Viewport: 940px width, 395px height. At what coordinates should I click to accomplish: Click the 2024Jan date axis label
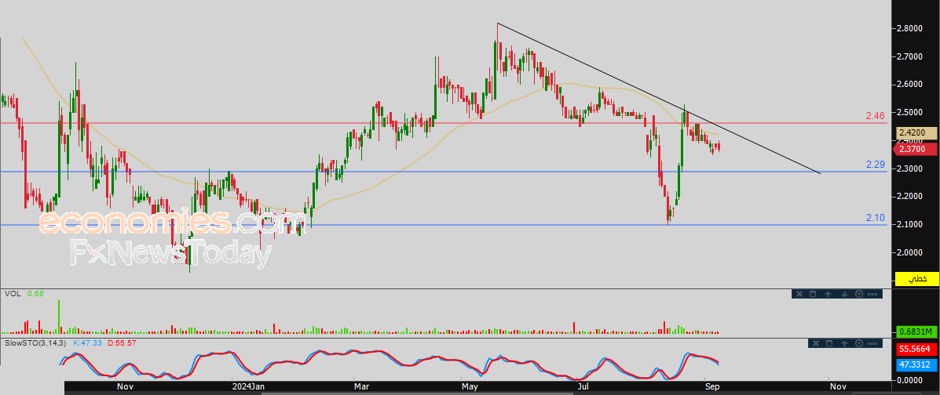248,386
